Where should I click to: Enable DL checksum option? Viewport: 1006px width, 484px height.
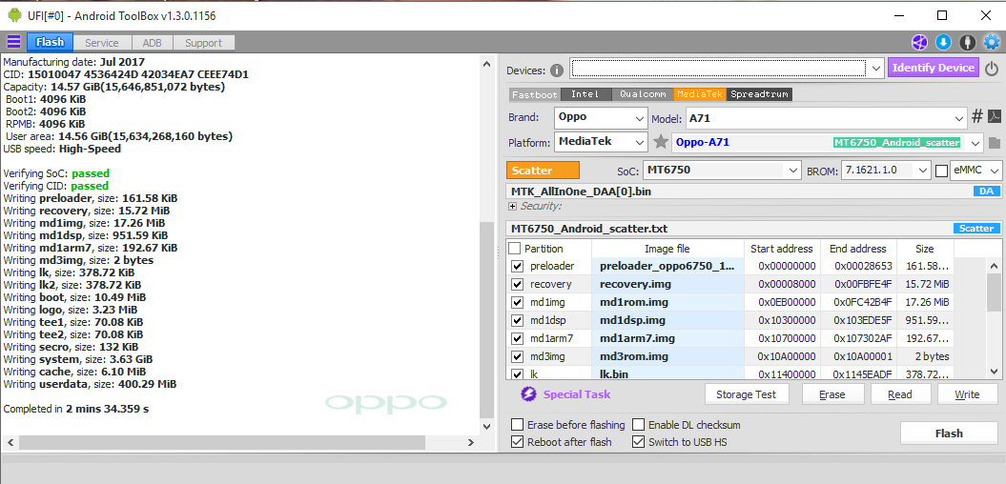pos(638,424)
